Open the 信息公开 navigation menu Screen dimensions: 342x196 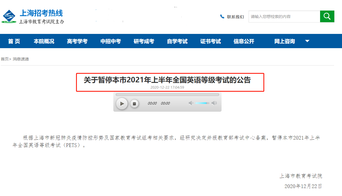pyautogui.click(x=244, y=41)
